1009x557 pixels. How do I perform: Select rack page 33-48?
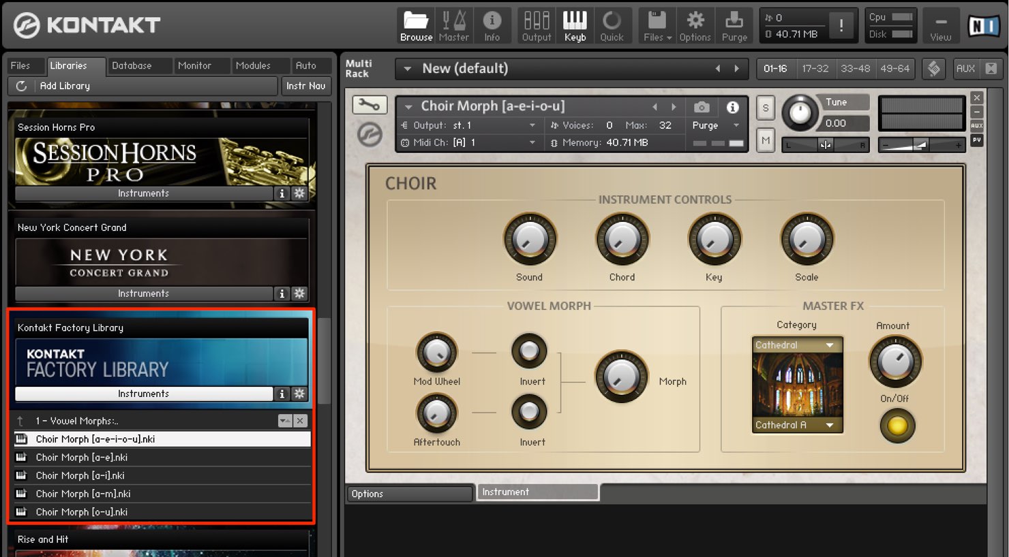coord(855,69)
